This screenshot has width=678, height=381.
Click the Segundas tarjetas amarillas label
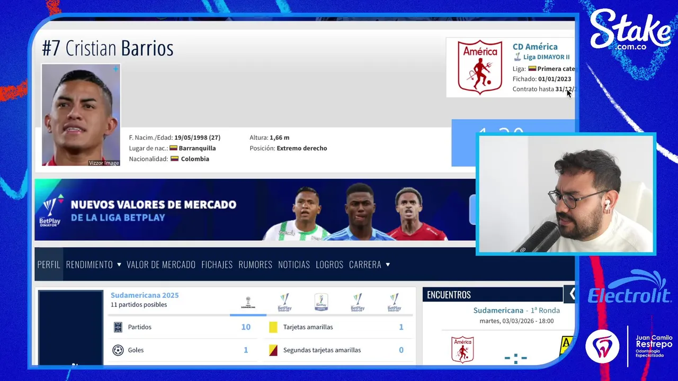pyautogui.click(x=322, y=350)
